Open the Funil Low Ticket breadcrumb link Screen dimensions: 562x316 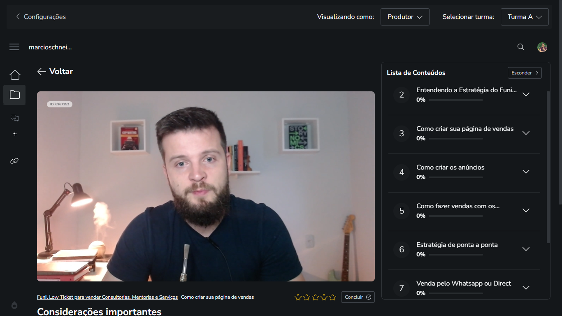pyautogui.click(x=107, y=297)
